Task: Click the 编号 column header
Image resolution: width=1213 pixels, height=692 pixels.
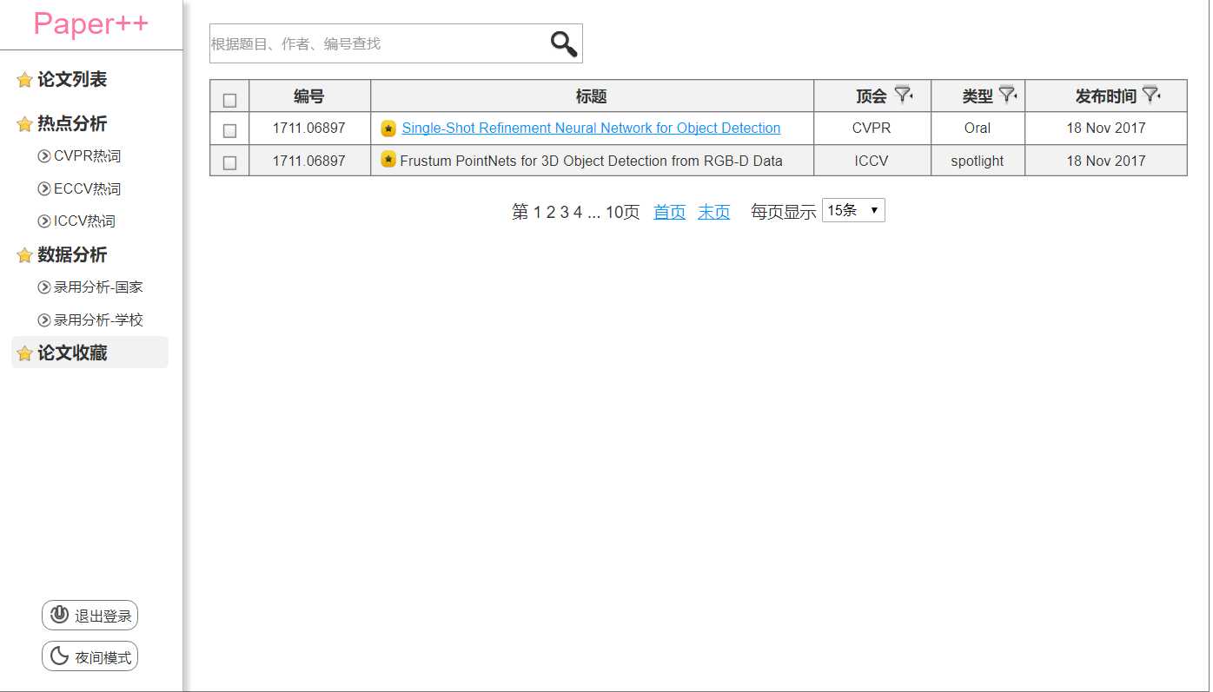Action: (309, 97)
